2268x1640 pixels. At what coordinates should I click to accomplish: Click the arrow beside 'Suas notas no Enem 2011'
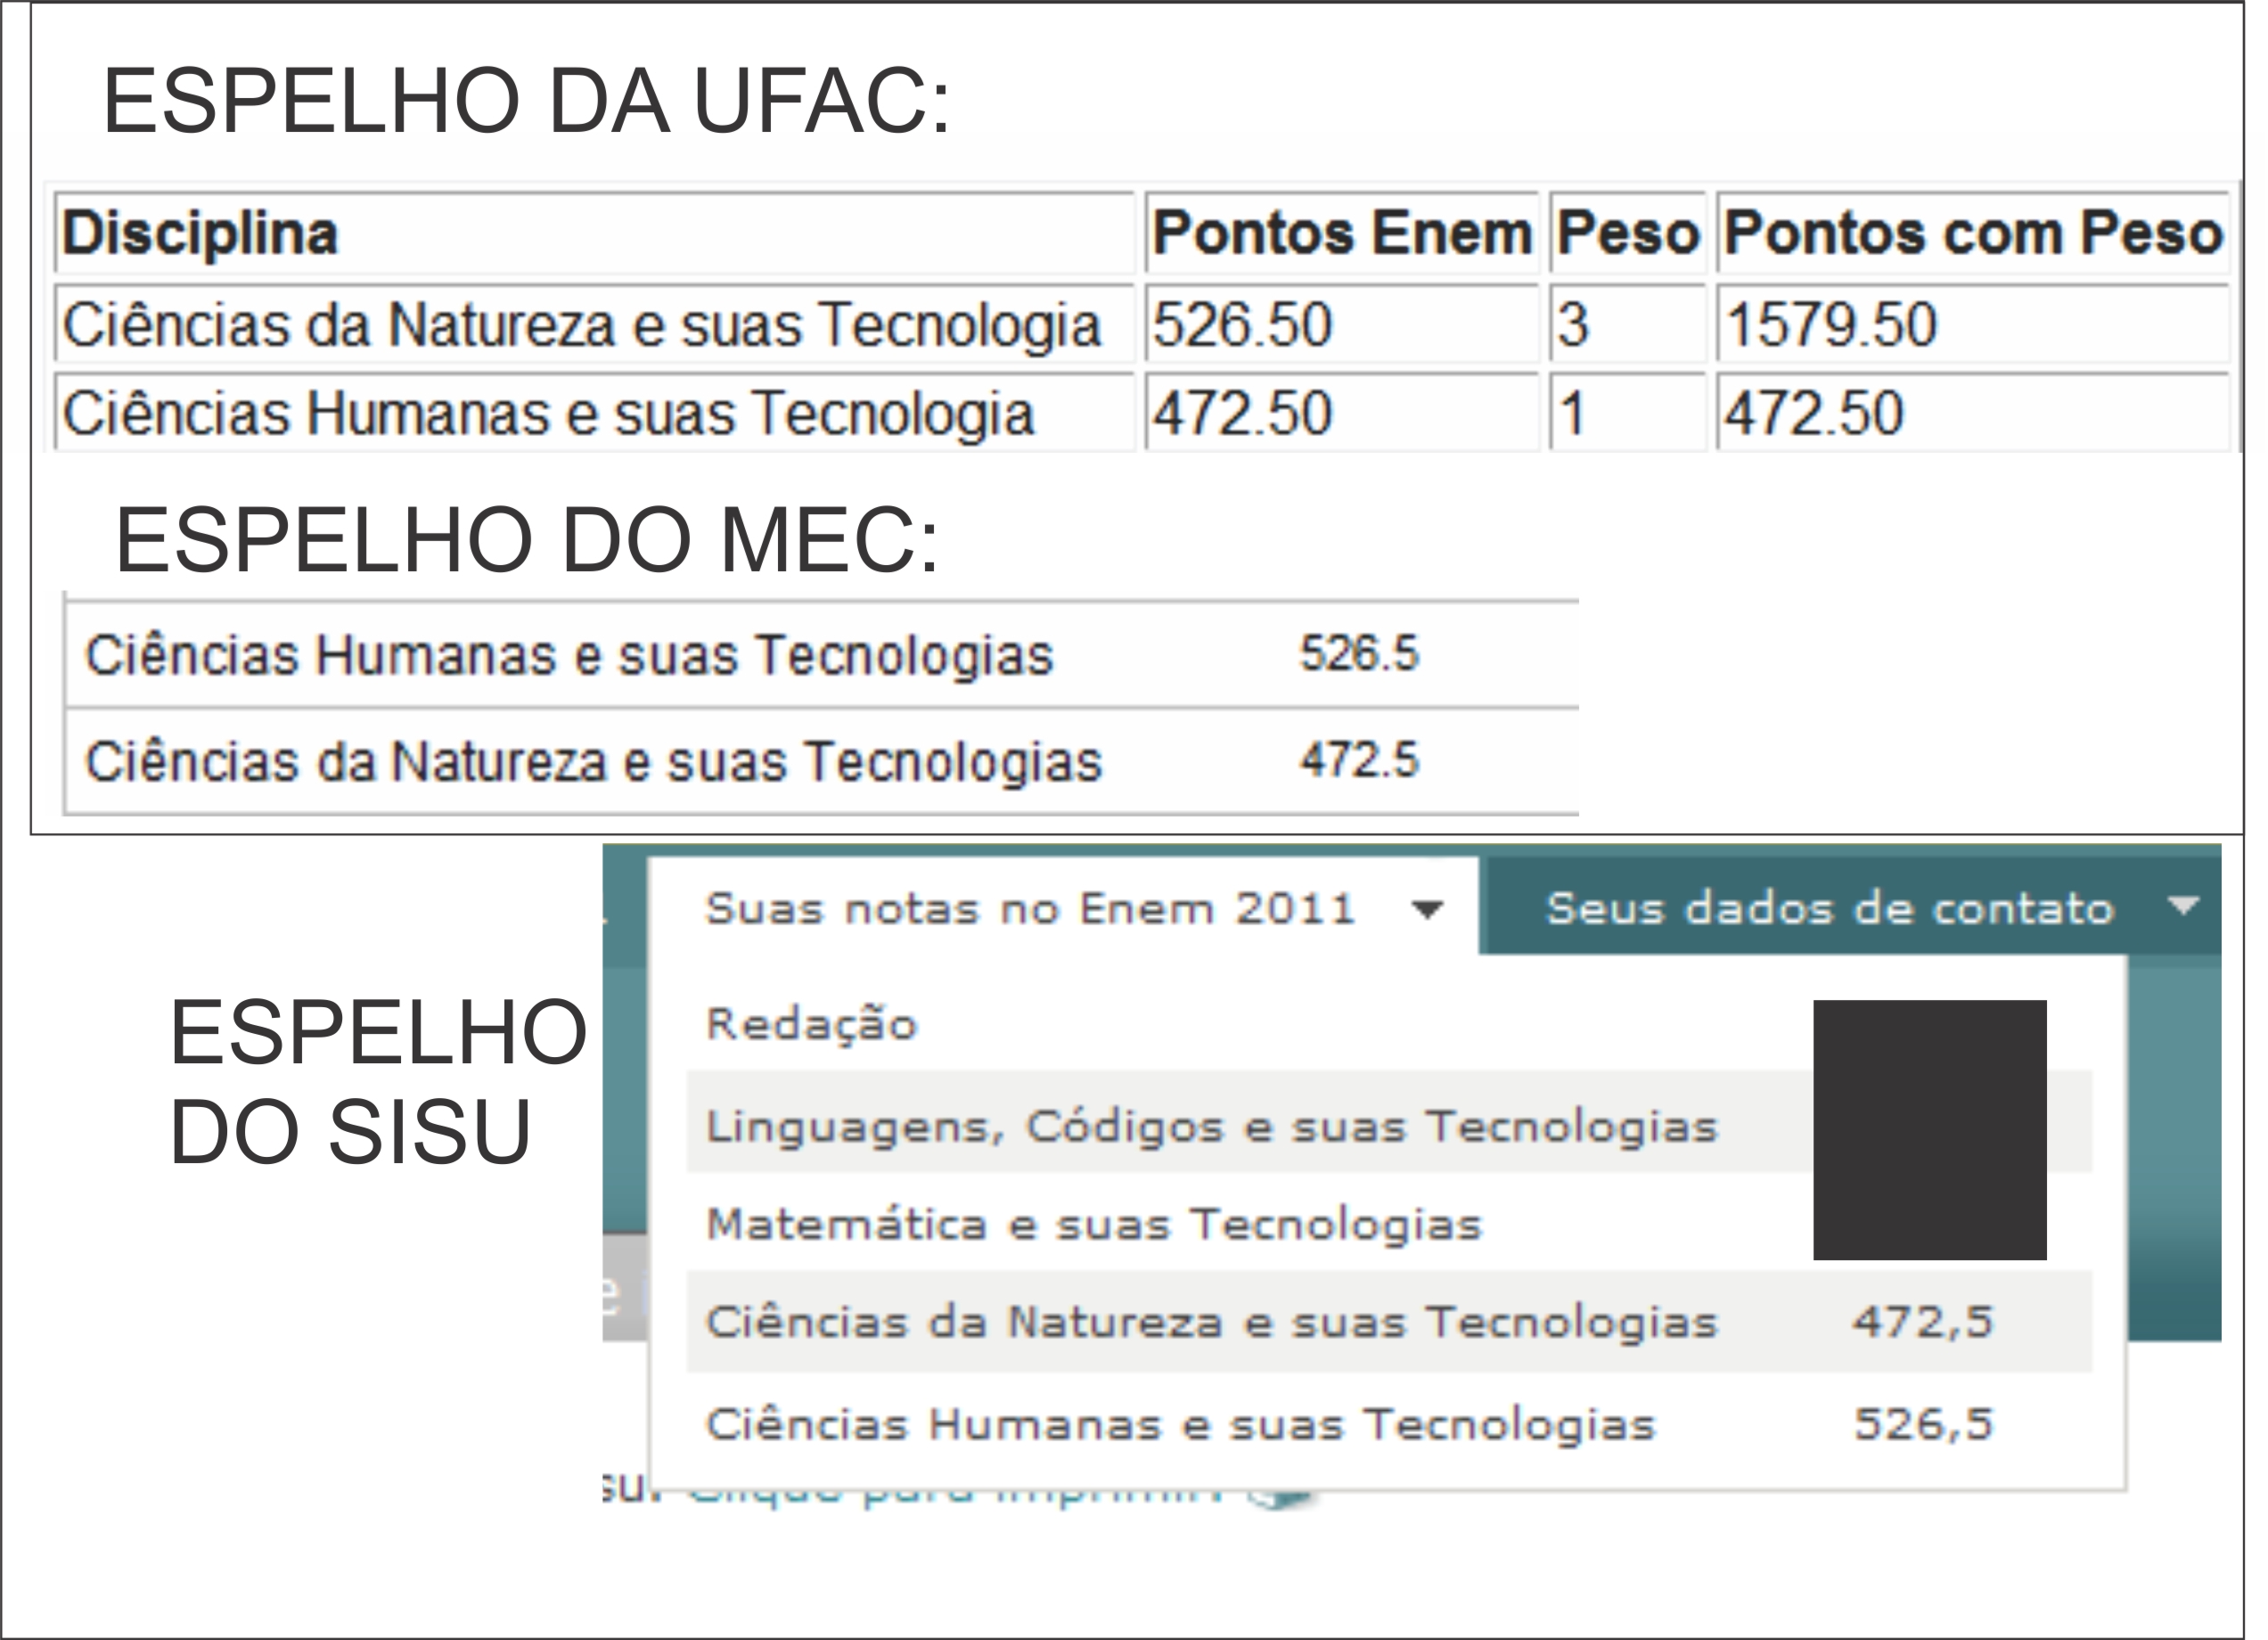click(1427, 910)
